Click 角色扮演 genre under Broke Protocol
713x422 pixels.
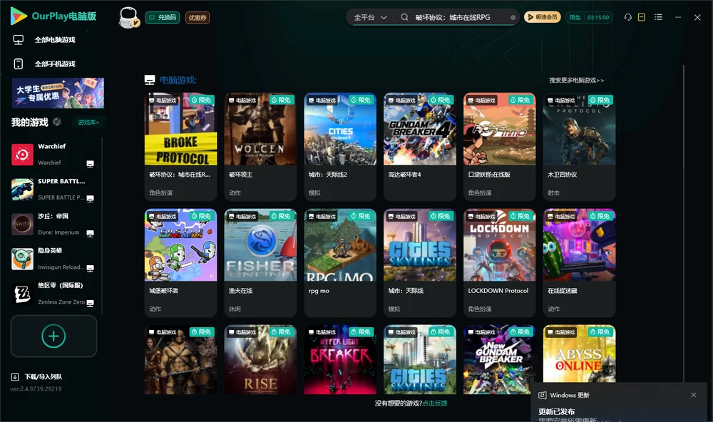[160, 192]
